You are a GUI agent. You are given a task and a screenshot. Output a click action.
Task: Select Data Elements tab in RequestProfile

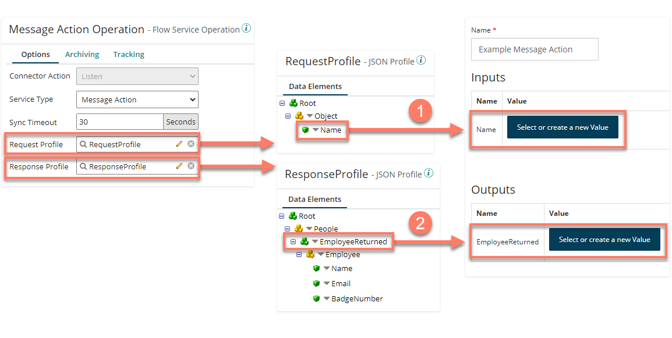tap(315, 87)
